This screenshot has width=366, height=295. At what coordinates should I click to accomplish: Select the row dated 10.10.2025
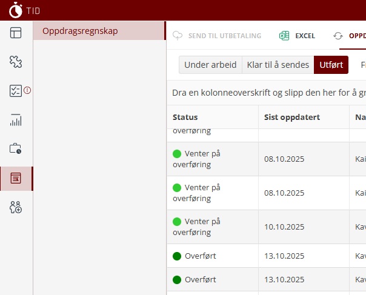coord(284,227)
